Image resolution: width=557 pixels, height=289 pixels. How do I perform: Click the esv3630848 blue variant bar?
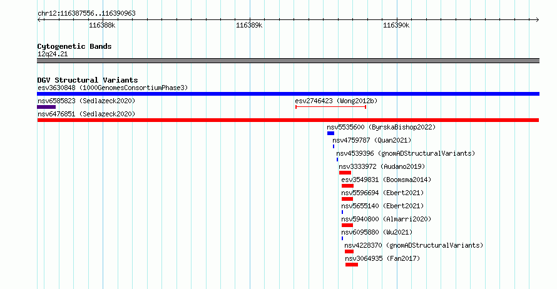coord(288,94)
